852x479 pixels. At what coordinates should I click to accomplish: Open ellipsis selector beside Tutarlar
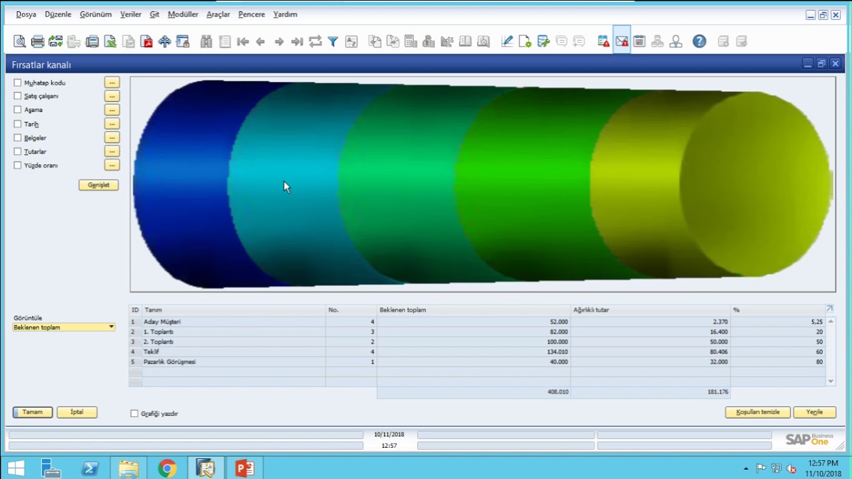[x=112, y=152]
